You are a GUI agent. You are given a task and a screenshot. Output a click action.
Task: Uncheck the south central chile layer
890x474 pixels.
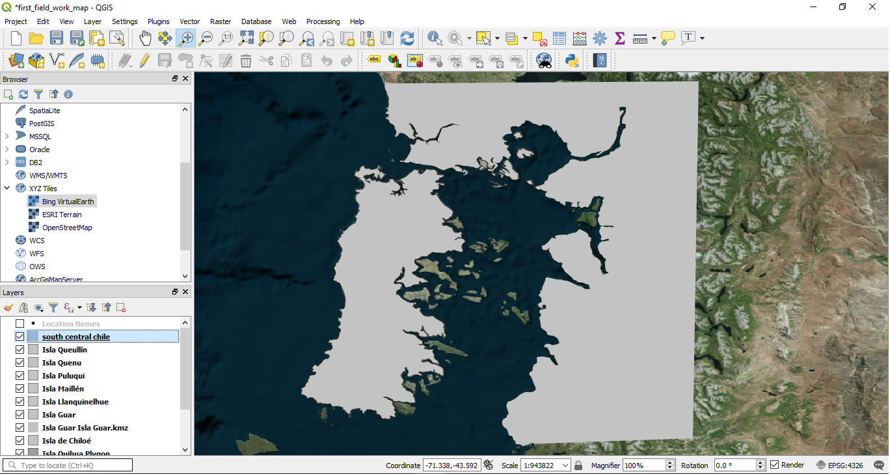20,337
